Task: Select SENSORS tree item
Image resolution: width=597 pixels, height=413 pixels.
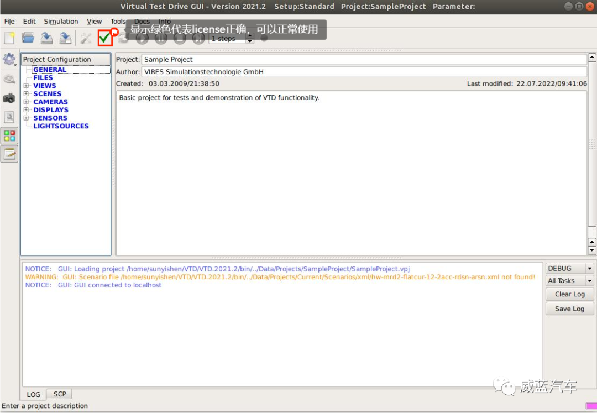Action: point(50,118)
